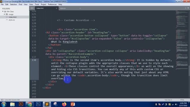The image size is (190, 107).
Task: Open the taskbar clock showing 12:01 PM
Action: pos(183,104)
